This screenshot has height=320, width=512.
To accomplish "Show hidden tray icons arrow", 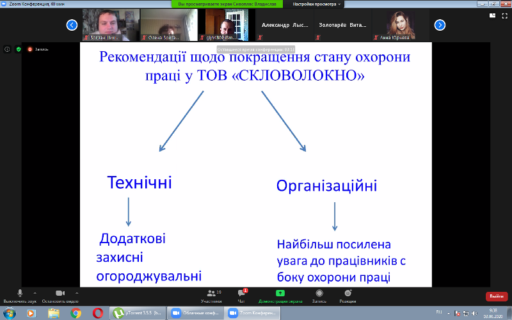I will pos(449,314).
